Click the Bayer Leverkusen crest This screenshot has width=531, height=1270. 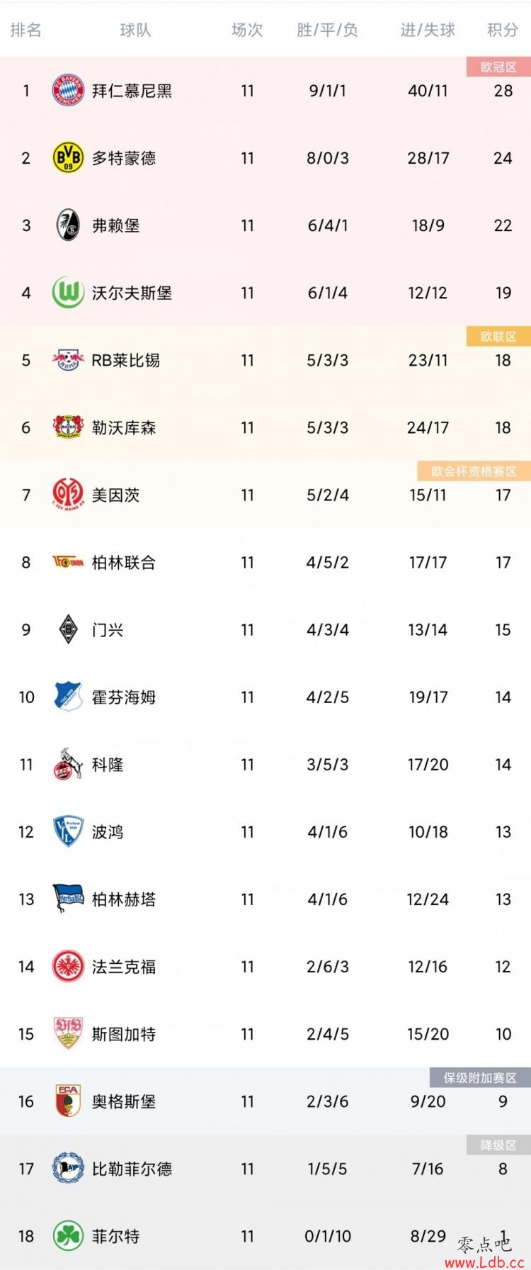click(69, 427)
